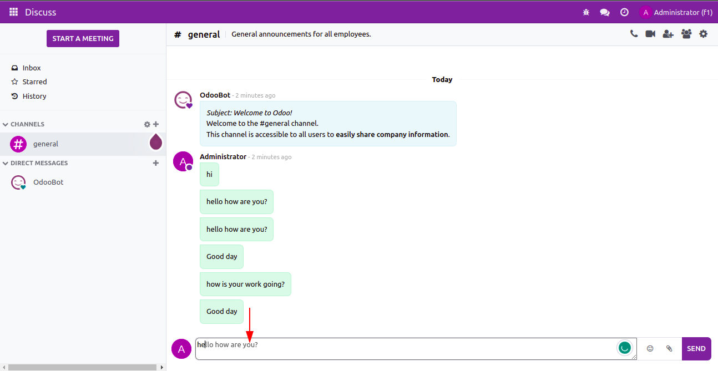Open Channels settings gear in sidebar
This screenshot has width=718, height=371.
point(147,124)
